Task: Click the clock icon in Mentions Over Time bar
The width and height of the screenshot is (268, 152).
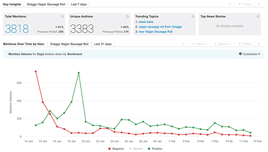Action: coord(183,44)
